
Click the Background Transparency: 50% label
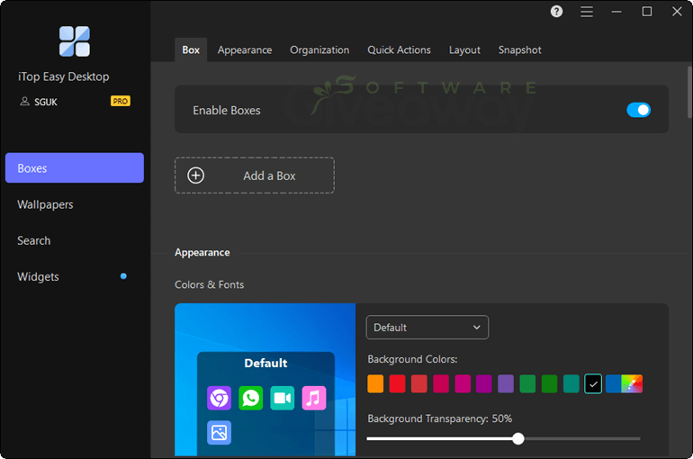pos(440,418)
